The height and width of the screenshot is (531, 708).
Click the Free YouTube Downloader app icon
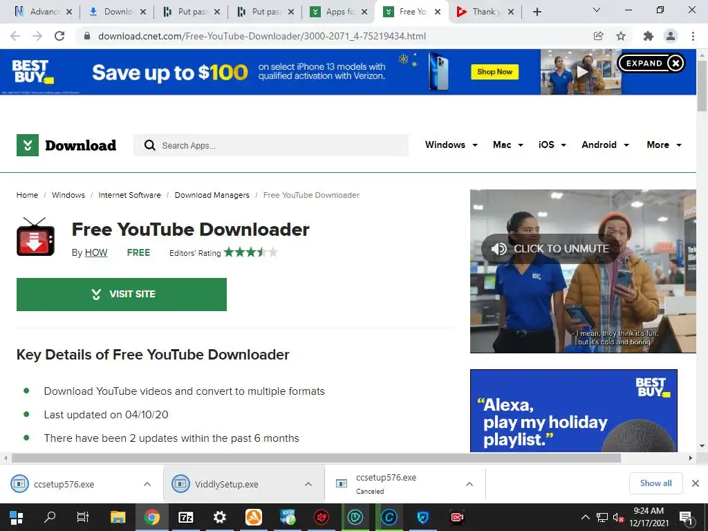click(36, 236)
